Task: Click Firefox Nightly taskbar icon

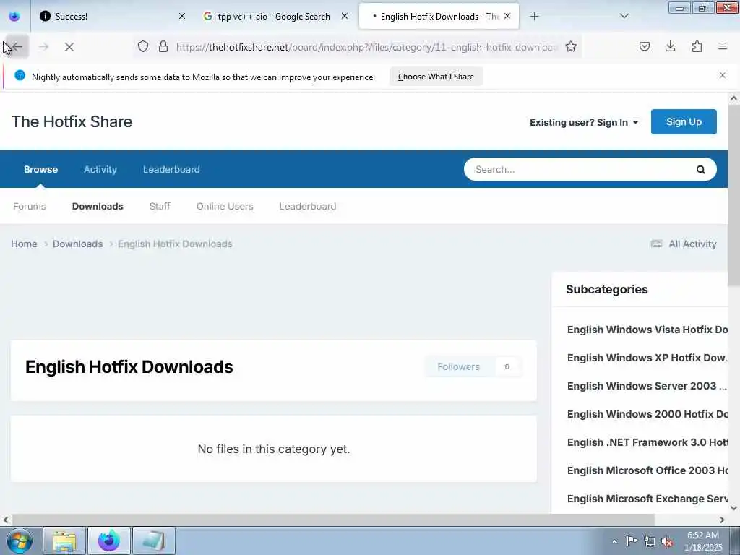Action: (x=109, y=541)
